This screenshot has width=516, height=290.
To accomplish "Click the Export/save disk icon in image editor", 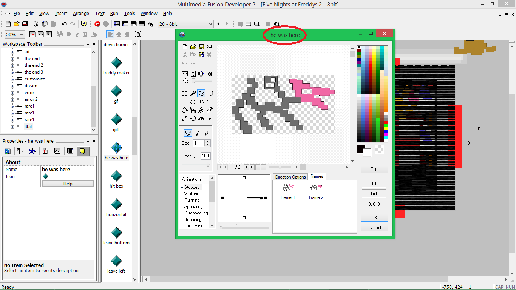I will [201, 47].
